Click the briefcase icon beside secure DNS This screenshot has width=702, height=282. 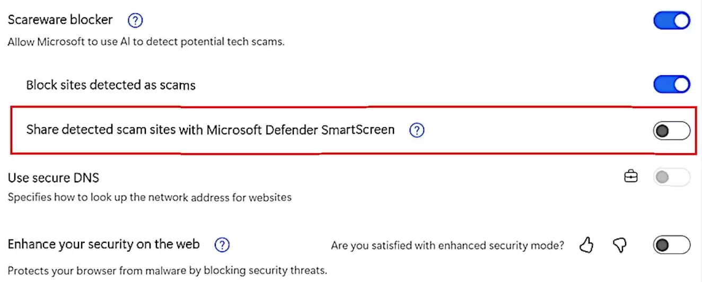(x=630, y=177)
